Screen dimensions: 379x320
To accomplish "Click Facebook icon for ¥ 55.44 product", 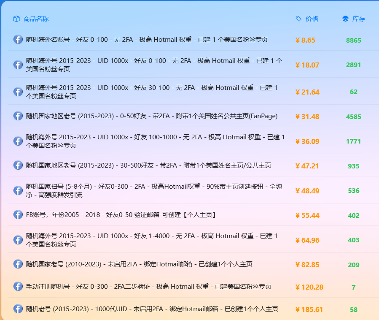I will 18,215.
